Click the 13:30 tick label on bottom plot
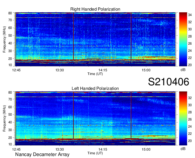 60,149
